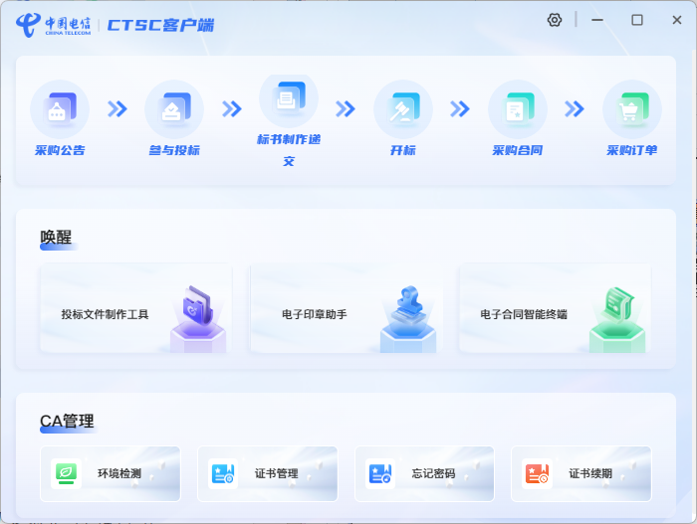Open the 采购合同 document icon
The image size is (697, 524).
tap(518, 108)
